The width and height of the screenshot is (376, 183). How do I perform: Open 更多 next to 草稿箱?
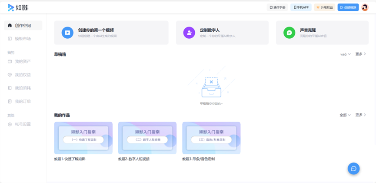click(x=361, y=54)
